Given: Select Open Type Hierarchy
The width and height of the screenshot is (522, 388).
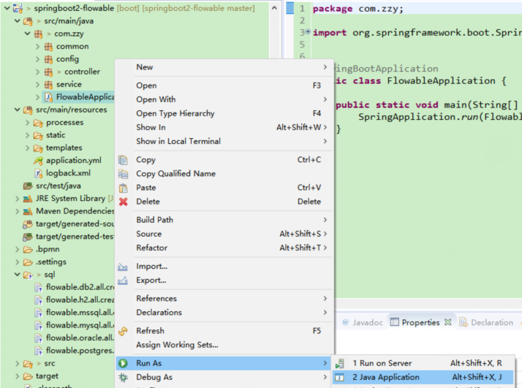Looking at the screenshot, I should click(224, 113).
